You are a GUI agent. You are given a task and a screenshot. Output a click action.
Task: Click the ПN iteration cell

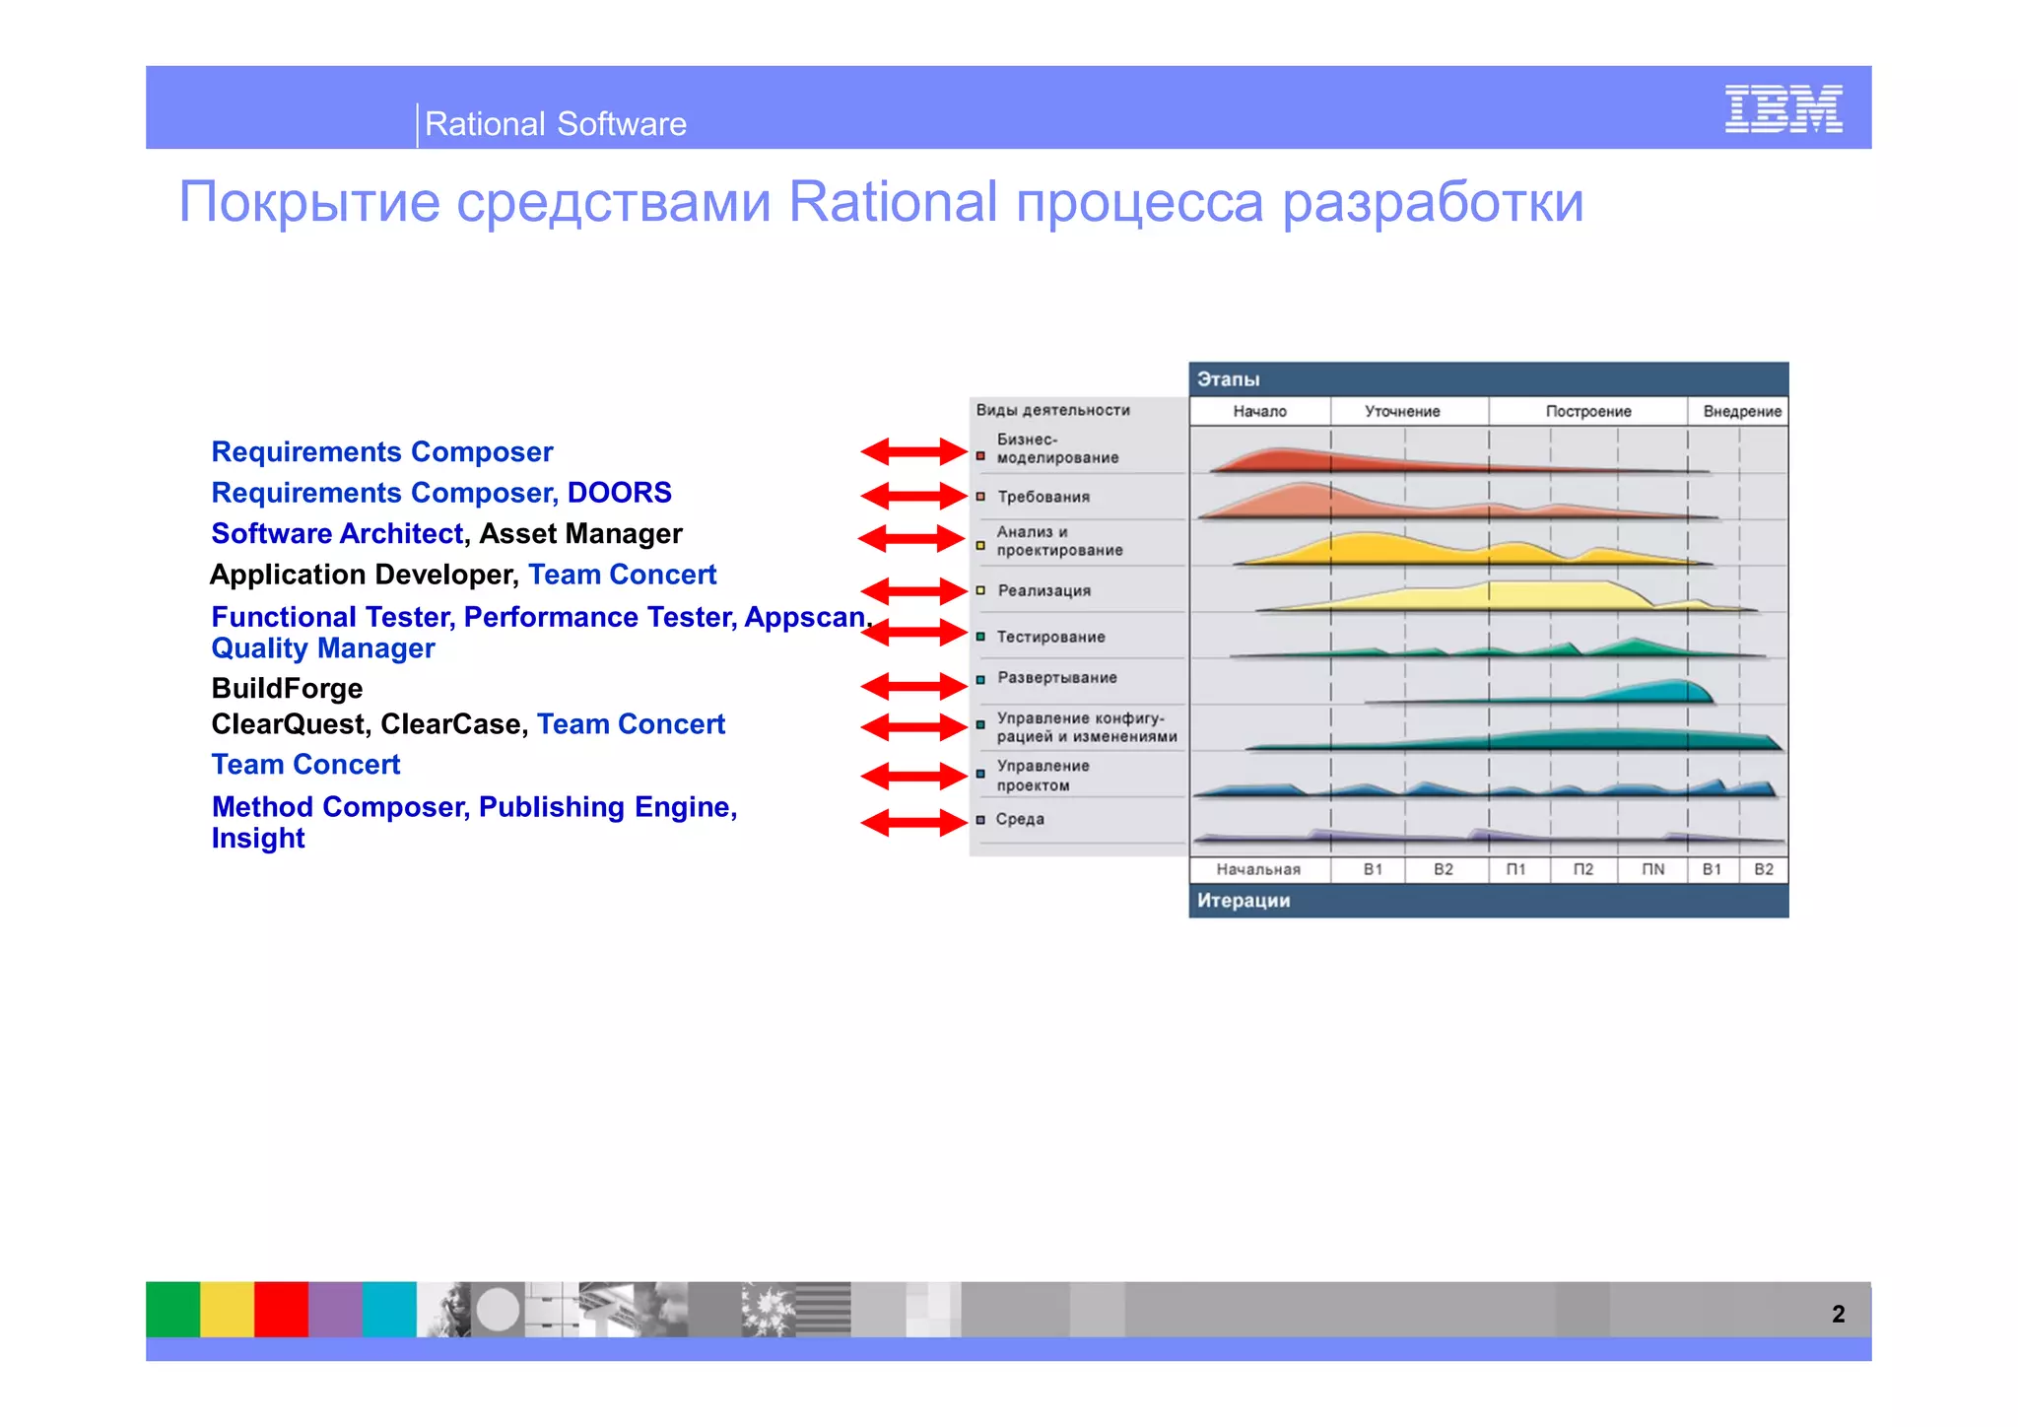[x=1652, y=869]
